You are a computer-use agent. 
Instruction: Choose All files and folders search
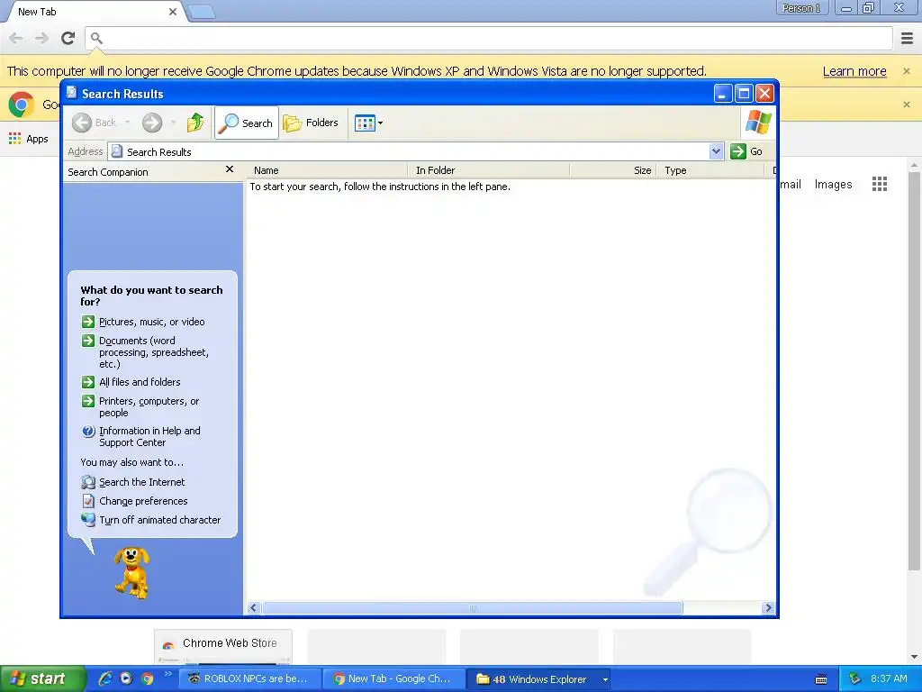tap(140, 382)
